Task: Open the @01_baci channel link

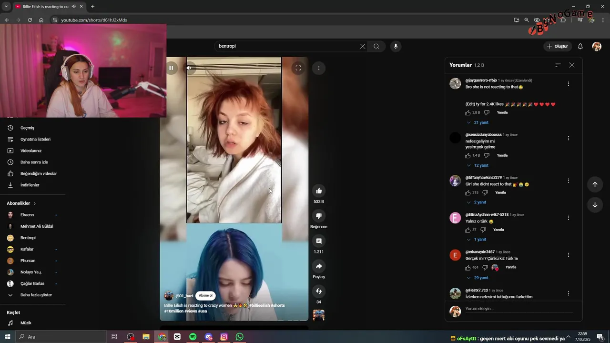Action: pos(184,296)
